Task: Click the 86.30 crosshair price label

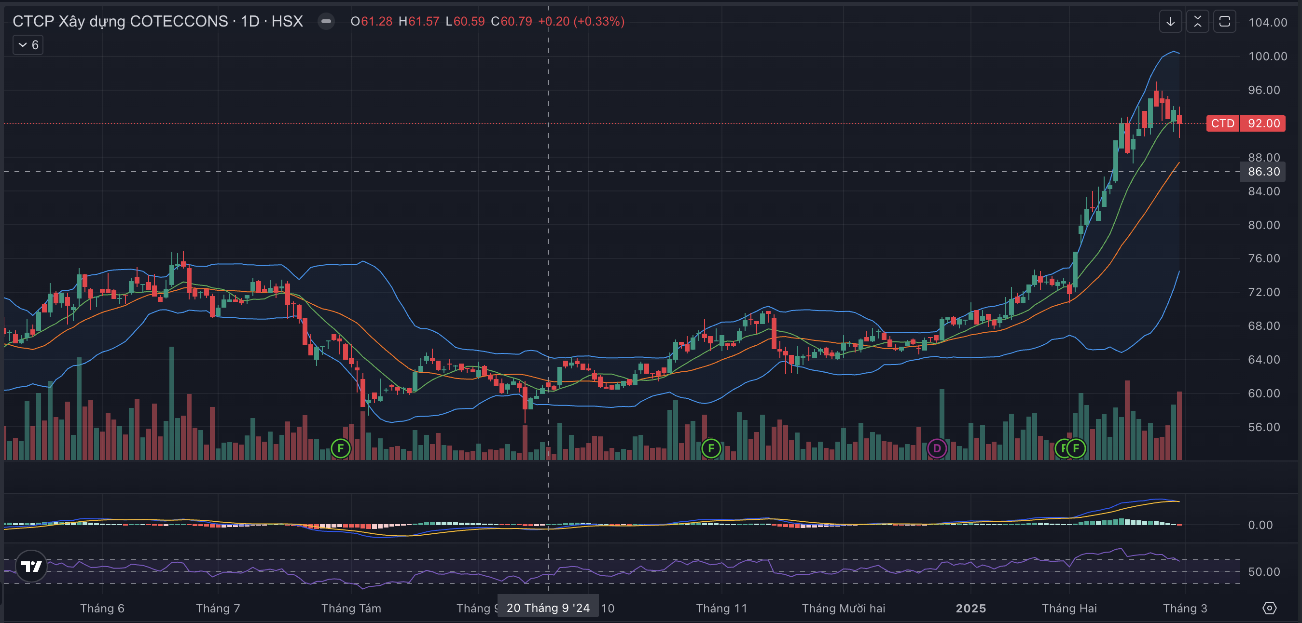Action: point(1263,172)
